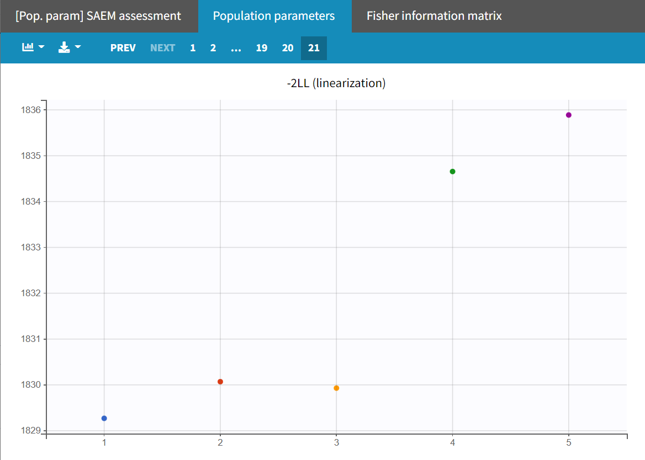The height and width of the screenshot is (460, 645).
Task: Select the orange data point for run 3
Action: coord(336,388)
